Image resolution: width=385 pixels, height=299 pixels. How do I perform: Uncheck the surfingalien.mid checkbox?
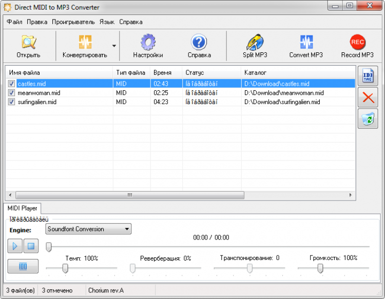tap(11, 102)
